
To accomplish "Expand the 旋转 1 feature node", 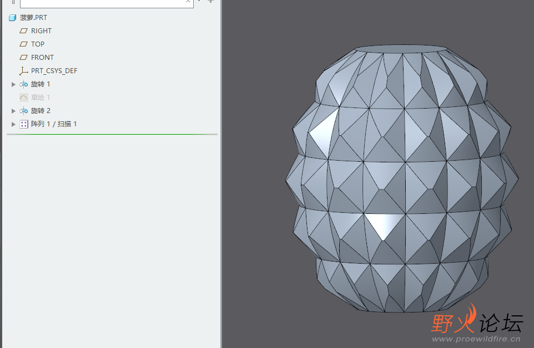I will (x=13, y=84).
